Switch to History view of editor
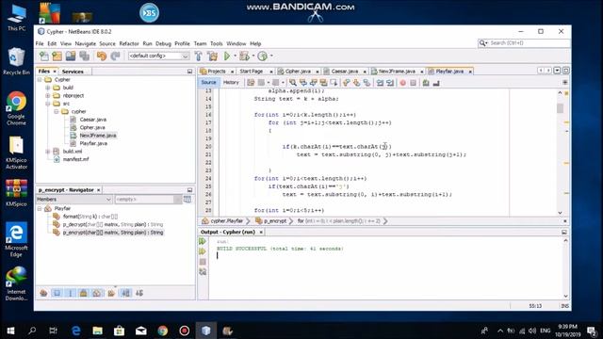 pos(231,83)
